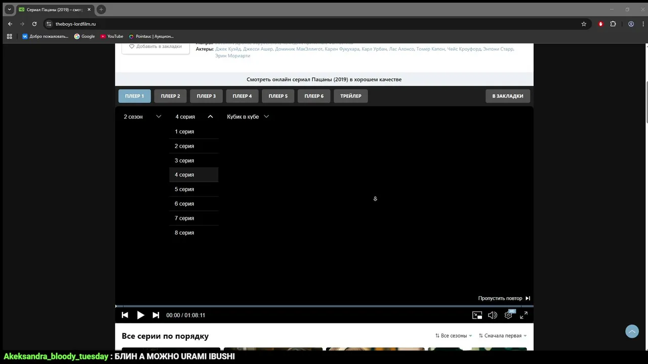Open the Google bookmark
648x364 pixels.
(85, 36)
